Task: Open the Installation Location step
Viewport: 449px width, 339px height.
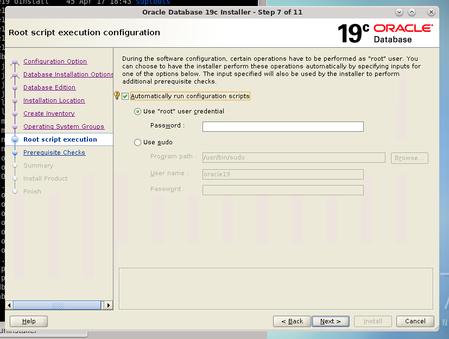Action: [54, 100]
